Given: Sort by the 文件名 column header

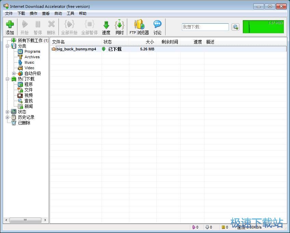Looking at the screenshot, I should 76,42.
